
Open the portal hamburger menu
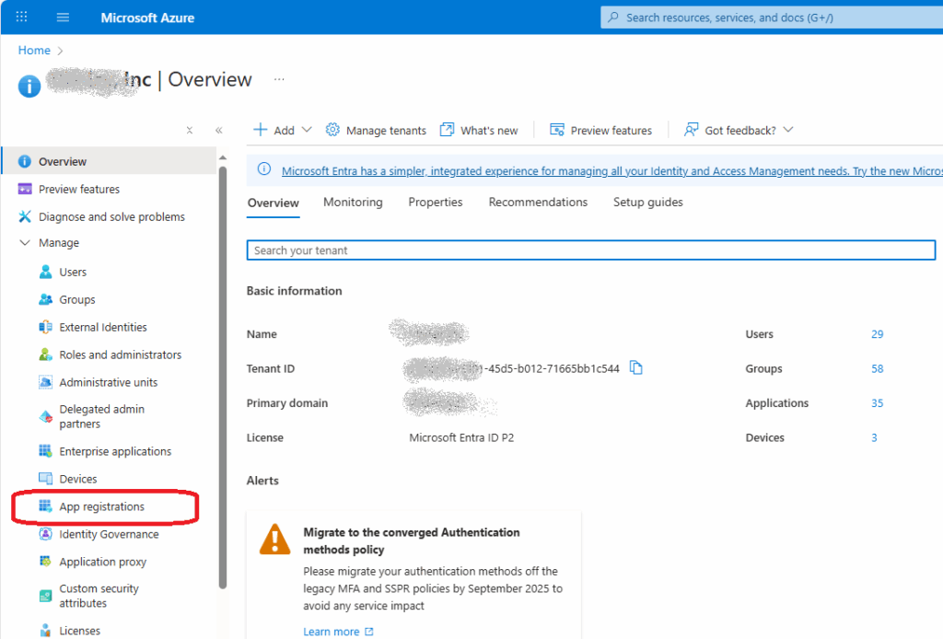[x=63, y=17]
